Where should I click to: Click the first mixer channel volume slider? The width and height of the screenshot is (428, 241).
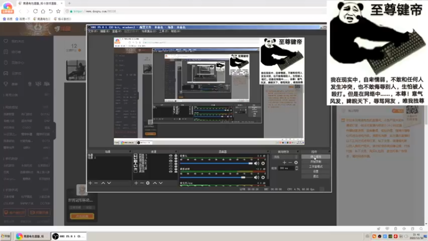216,163
